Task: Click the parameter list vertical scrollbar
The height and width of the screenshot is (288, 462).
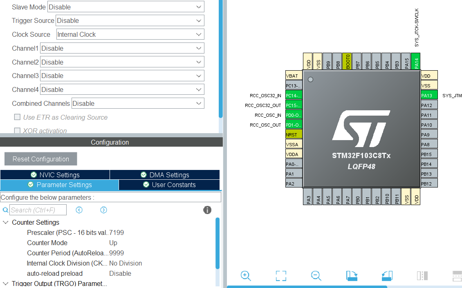Action: (x=218, y=243)
